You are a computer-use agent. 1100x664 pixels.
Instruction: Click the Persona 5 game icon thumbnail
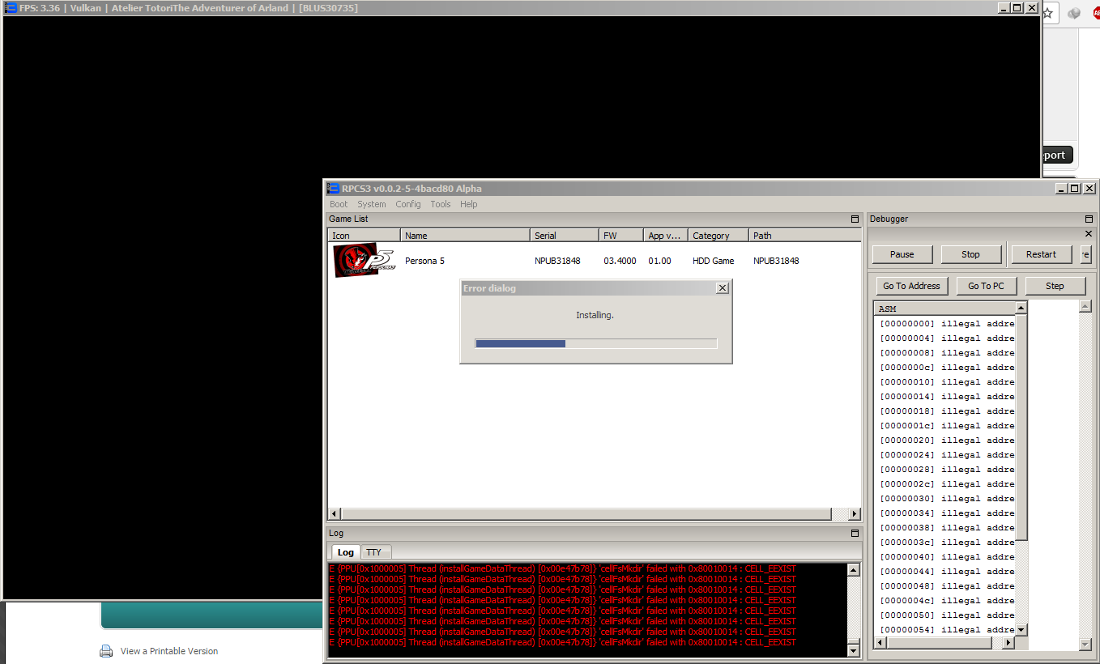pyautogui.click(x=364, y=261)
